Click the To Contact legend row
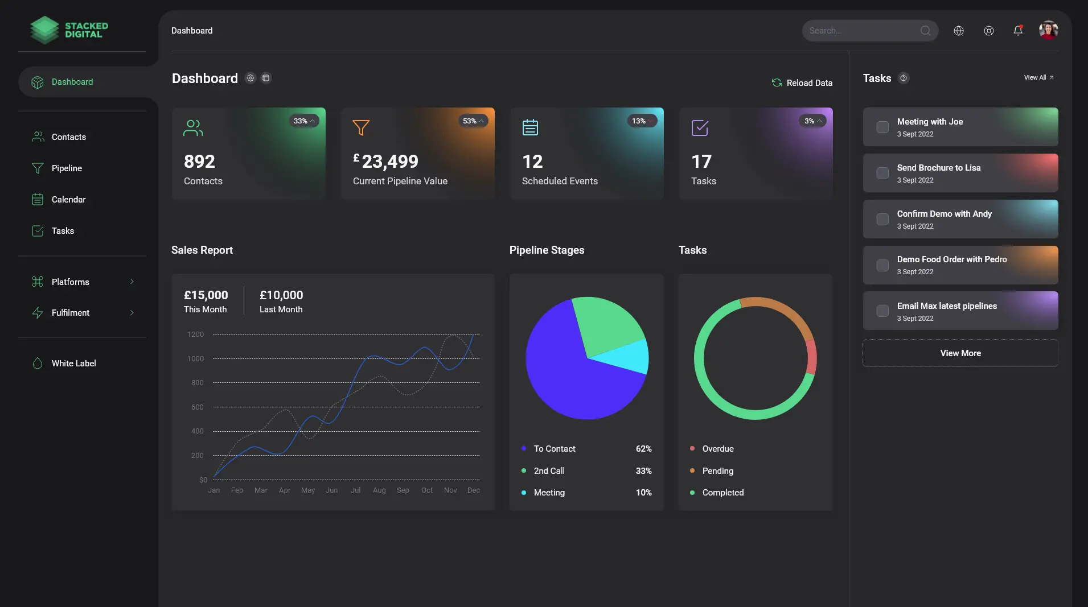This screenshot has width=1088, height=607. [586, 449]
